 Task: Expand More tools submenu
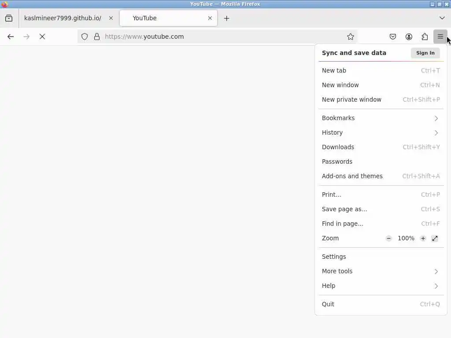[381, 271]
